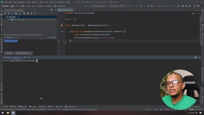Screen dimensions: 204x115
Task: Click the Debug app bug icon
Action: (141, 6)
